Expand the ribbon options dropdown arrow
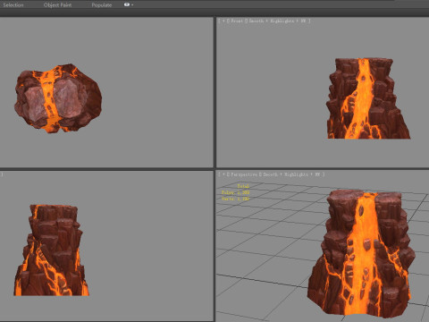 (x=132, y=5)
